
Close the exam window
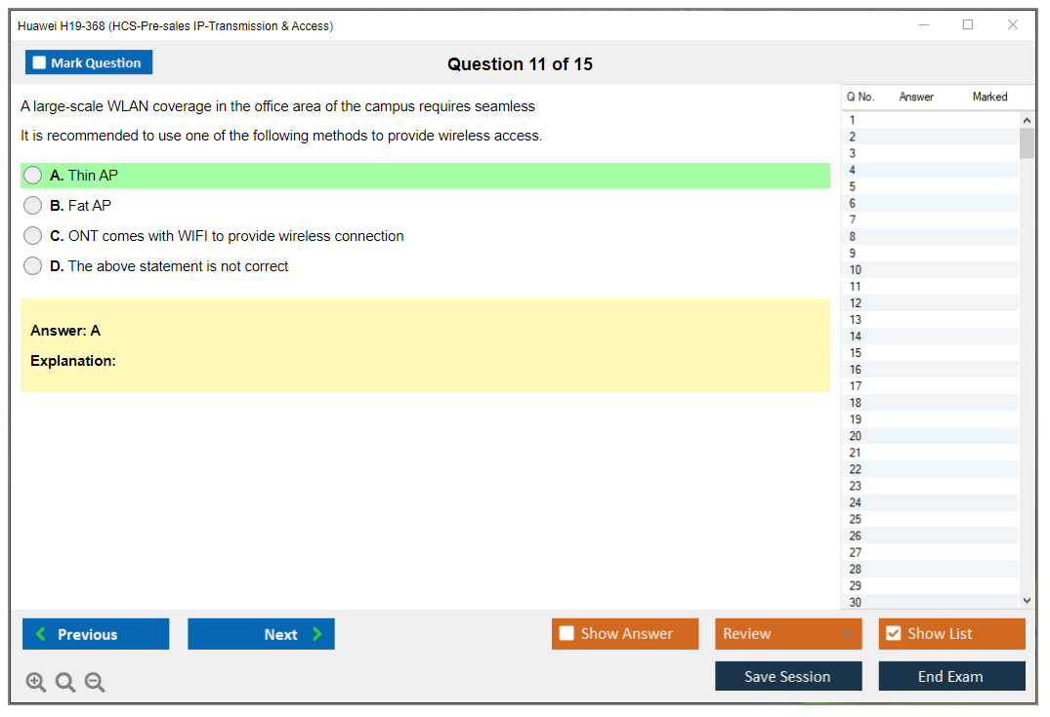[1013, 25]
